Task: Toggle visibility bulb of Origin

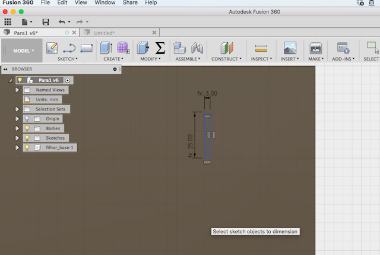Action: [x=27, y=119]
